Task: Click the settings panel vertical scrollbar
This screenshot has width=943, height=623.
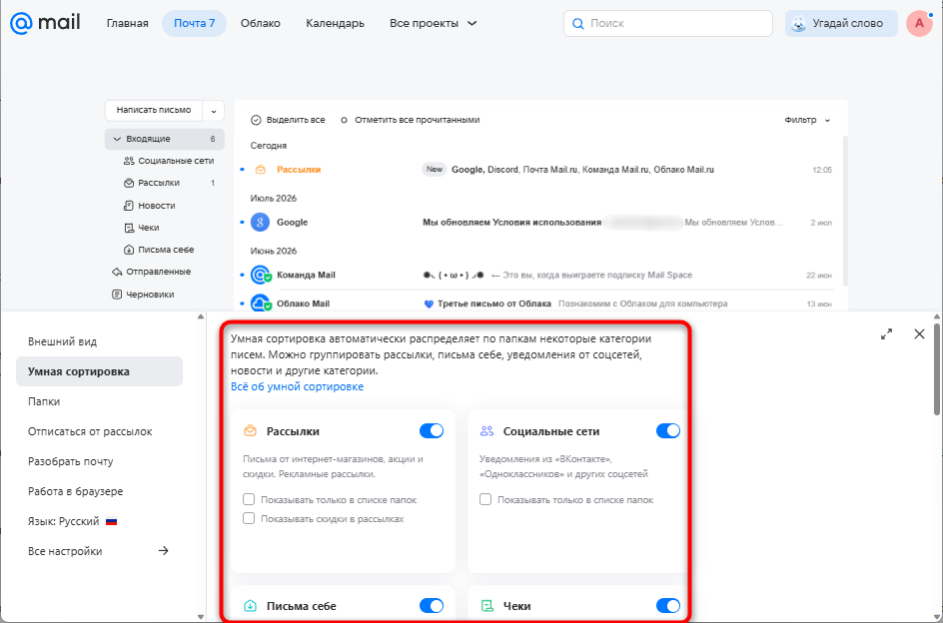Action: click(937, 369)
